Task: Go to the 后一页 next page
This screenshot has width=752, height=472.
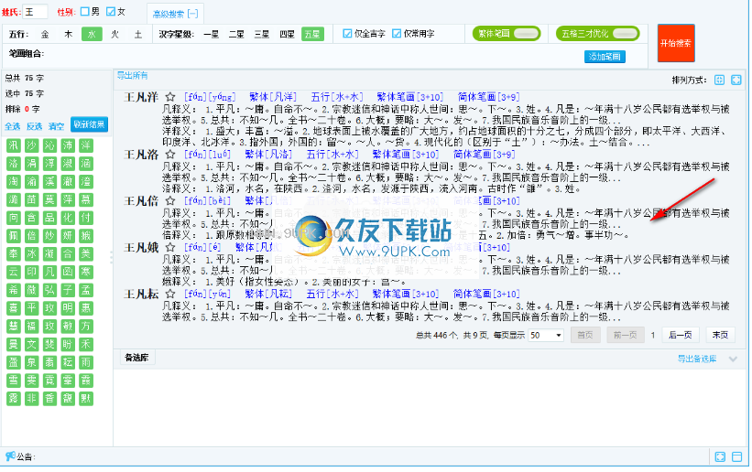Action: (680, 335)
